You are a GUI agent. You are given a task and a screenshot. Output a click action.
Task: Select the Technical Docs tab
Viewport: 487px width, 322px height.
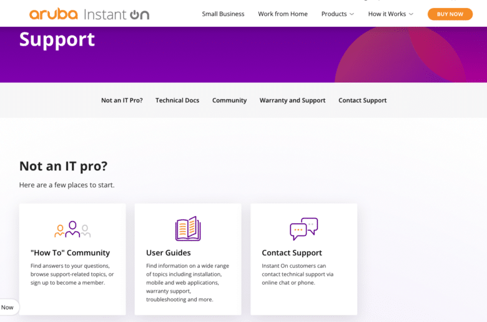point(177,100)
